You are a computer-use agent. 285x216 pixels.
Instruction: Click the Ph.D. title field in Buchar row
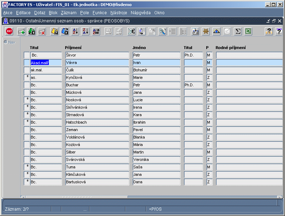(193, 85)
